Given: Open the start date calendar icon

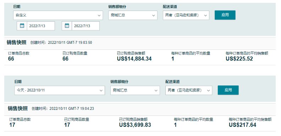Looking at the screenshot, I should 22,26.
